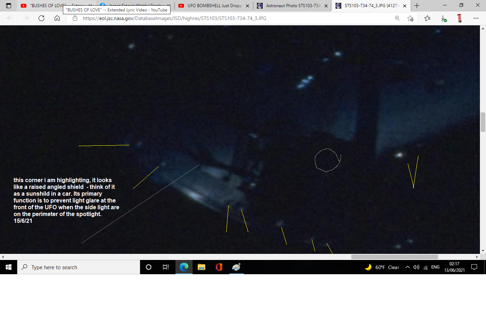Open the user profile avatar
This screenshot has height=326, width=486.
(x=460, y=18)
